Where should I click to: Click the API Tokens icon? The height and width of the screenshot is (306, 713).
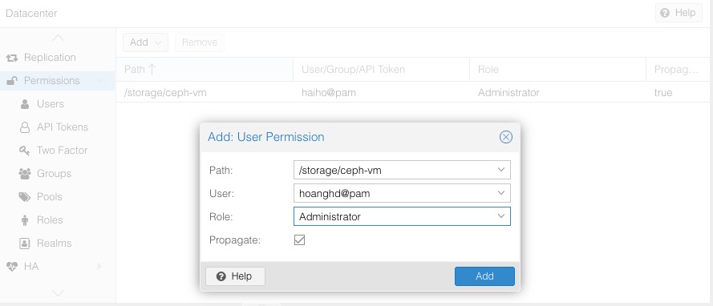tap(25, 127)
